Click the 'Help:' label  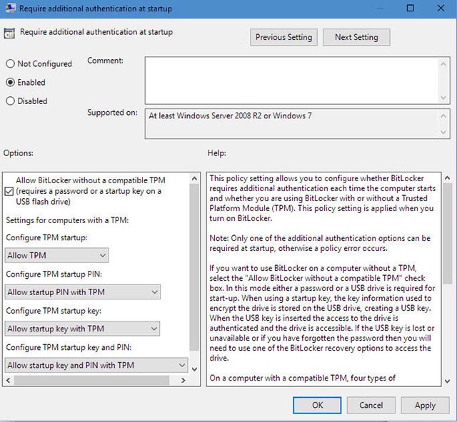[217, 153]
